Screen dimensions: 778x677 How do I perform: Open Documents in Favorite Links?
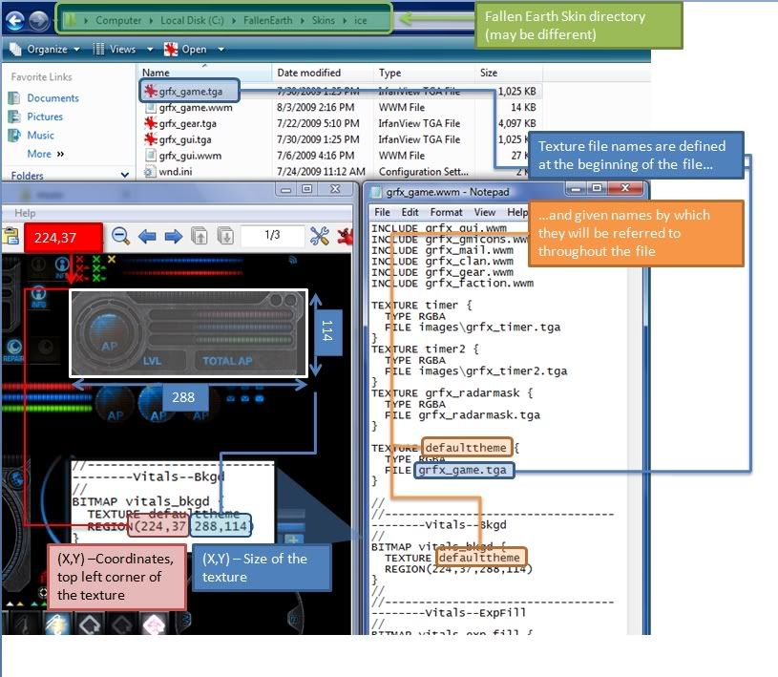tap(53, 97)
